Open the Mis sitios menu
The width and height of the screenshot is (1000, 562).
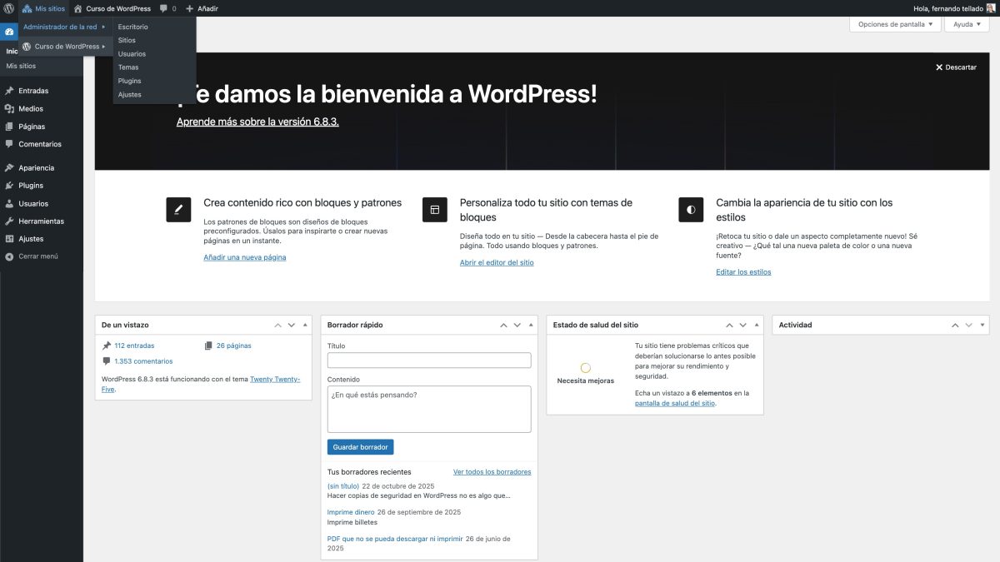pos(42,8)
